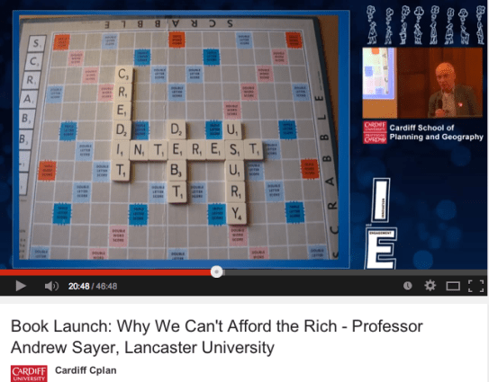This screenshot has height=382, width=489.
Task: Click the video title text
Action: point(217,337)
